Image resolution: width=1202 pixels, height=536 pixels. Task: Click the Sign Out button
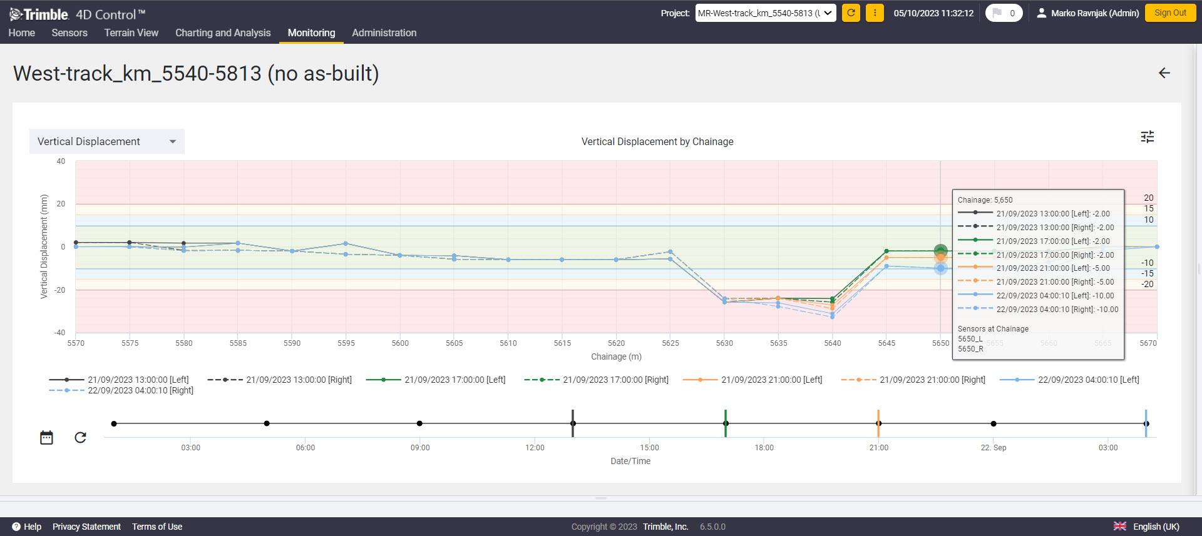(x=1169, y=13)
